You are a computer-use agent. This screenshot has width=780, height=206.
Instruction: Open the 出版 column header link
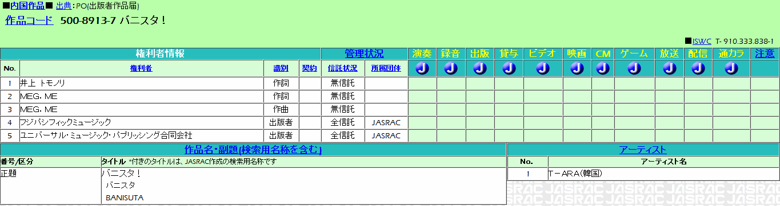click(x=480, y=53)
